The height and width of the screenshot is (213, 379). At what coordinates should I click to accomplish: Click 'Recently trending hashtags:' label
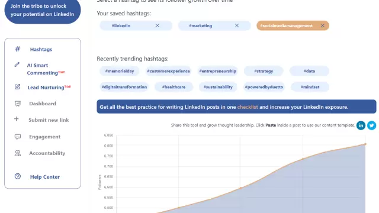point(133,59)
